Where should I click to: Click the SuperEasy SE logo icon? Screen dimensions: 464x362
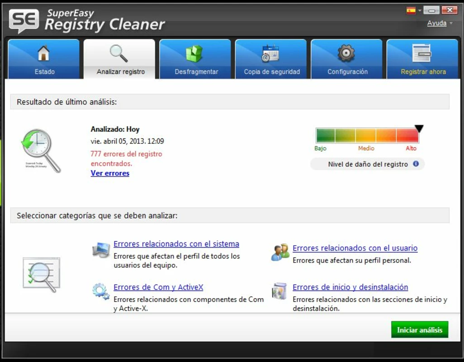24,21
